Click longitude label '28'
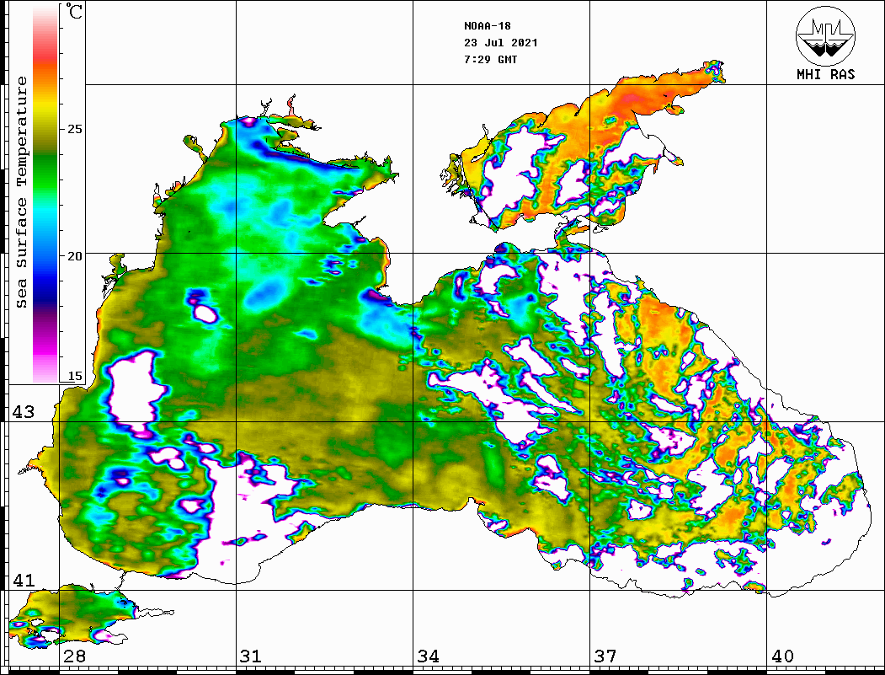This screenshot has height=675, width=885. coord(74,656)
